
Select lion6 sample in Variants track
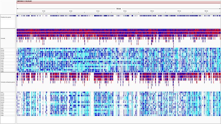point(2,66)
